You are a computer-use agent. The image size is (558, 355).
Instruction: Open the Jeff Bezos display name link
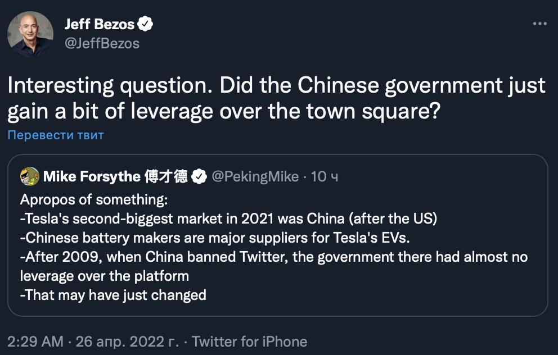[100, 24]
